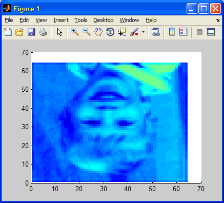Select the Edit Plot arrow tool

tap(59, 32)
